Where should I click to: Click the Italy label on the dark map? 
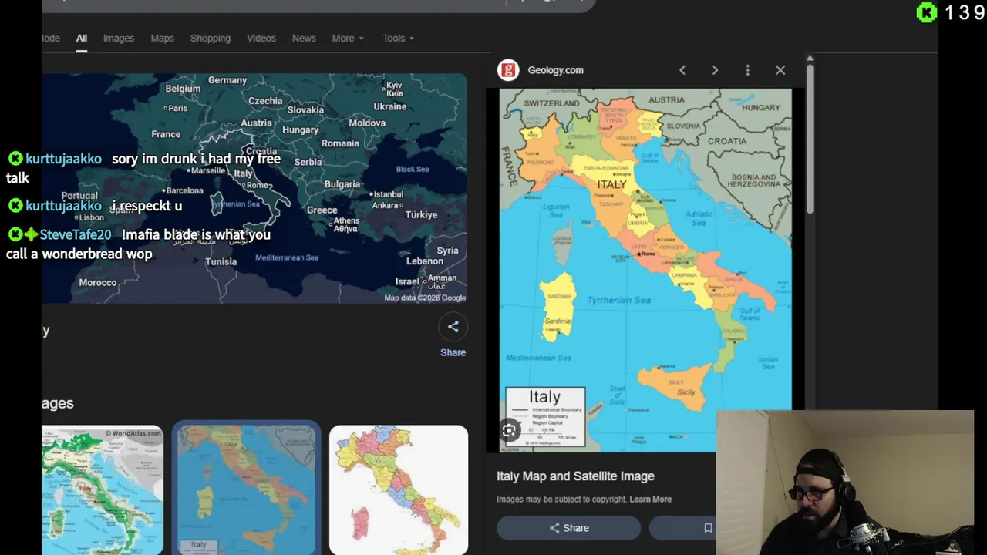point(243,173)
